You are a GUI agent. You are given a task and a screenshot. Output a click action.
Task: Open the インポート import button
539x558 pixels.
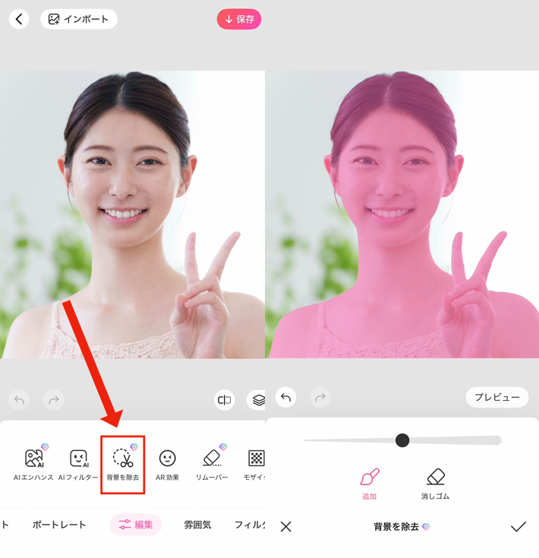coord(79,19)
